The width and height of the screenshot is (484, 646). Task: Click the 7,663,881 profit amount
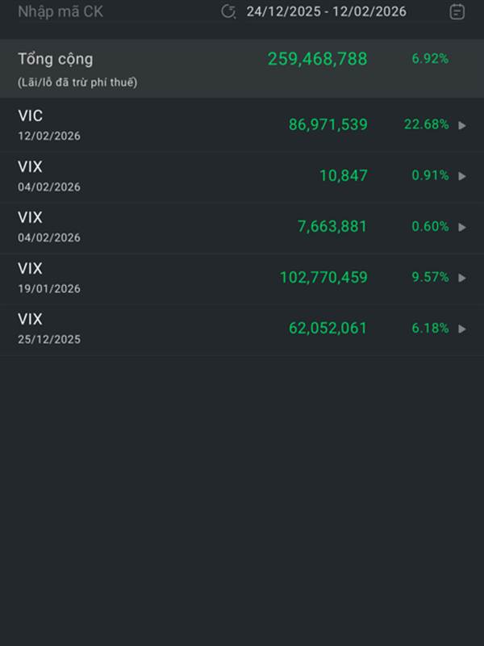(x=332, y=226)
